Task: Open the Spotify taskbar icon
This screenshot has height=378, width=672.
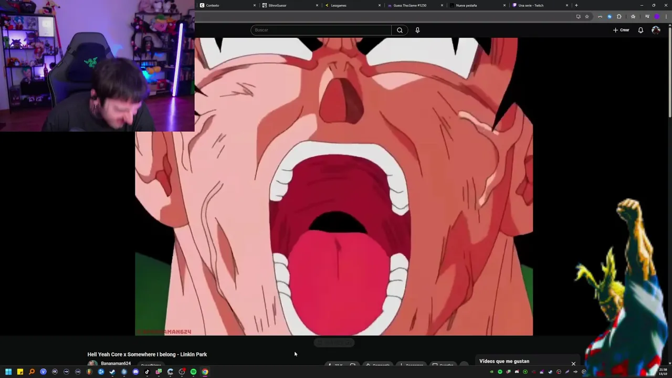Action: (193, 372)
